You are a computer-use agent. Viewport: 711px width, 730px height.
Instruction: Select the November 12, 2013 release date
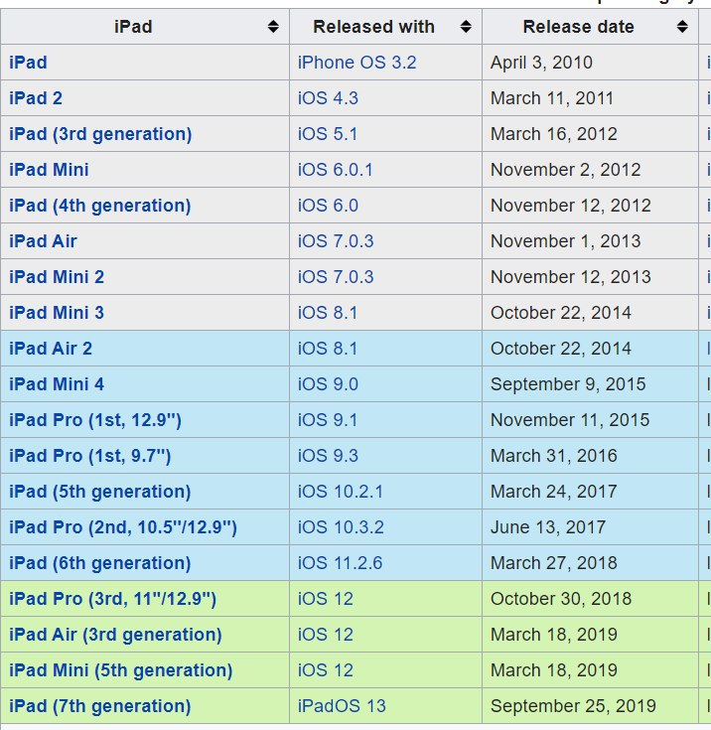coord(571,277)
